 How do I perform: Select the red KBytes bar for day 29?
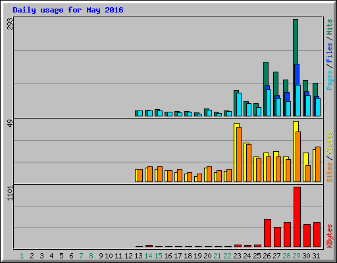click(297, 217)
